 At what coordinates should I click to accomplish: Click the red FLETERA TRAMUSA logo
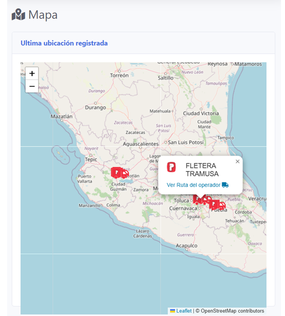[171, 167]
